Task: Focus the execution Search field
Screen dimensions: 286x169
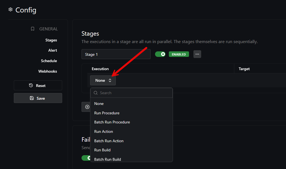Action: click(x=131, y=93)
